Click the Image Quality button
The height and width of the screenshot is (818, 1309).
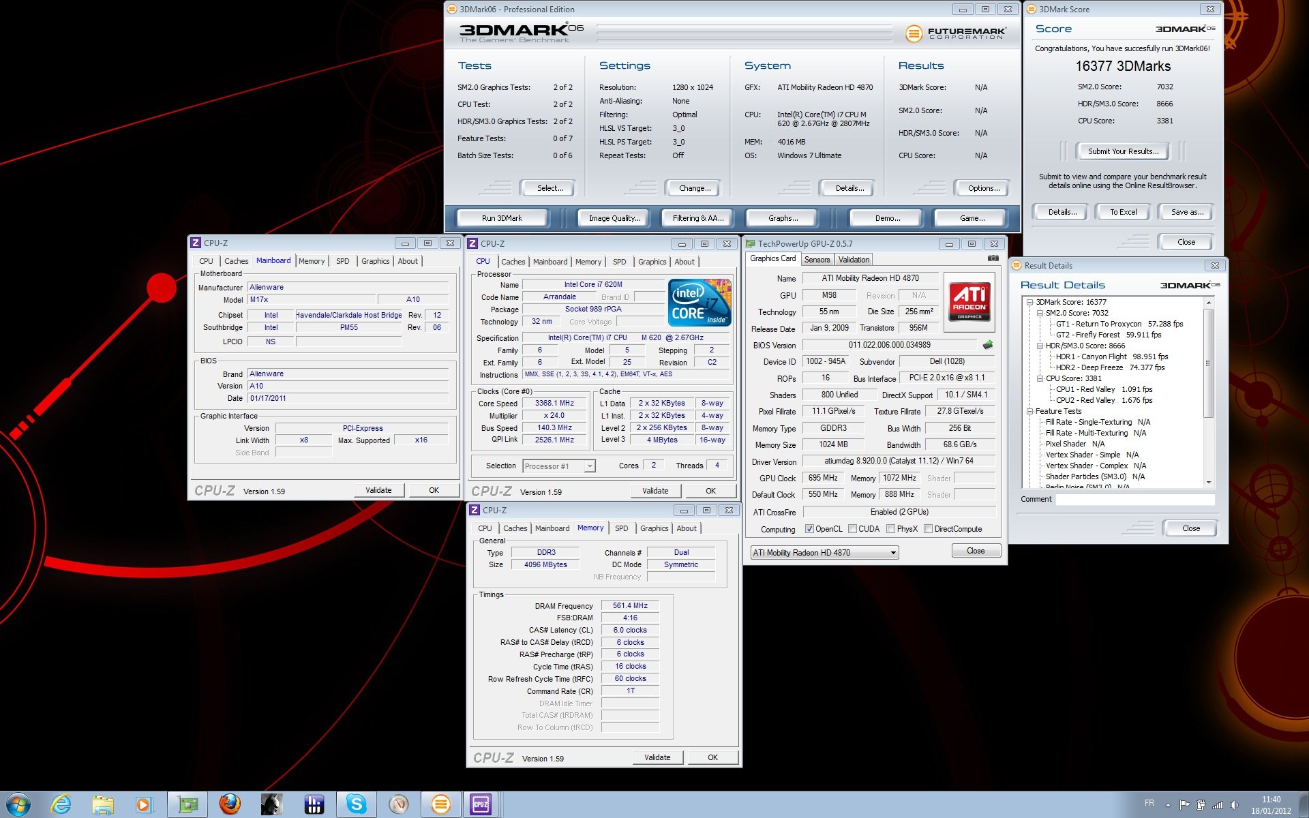pyautogui.click(x=614, y=218)
